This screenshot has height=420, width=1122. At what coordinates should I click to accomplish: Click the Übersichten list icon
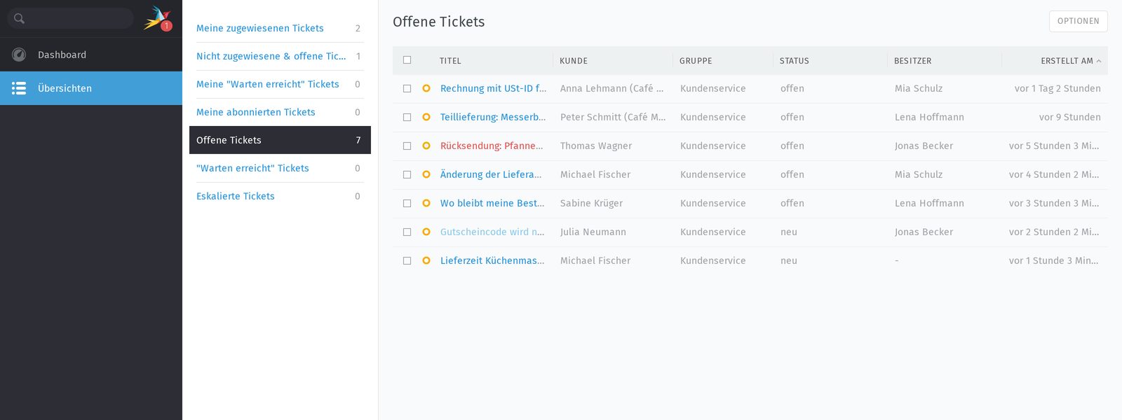tap(19, 88)
